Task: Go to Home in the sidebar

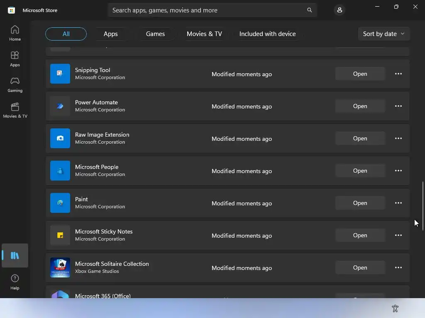Action: 15,33
